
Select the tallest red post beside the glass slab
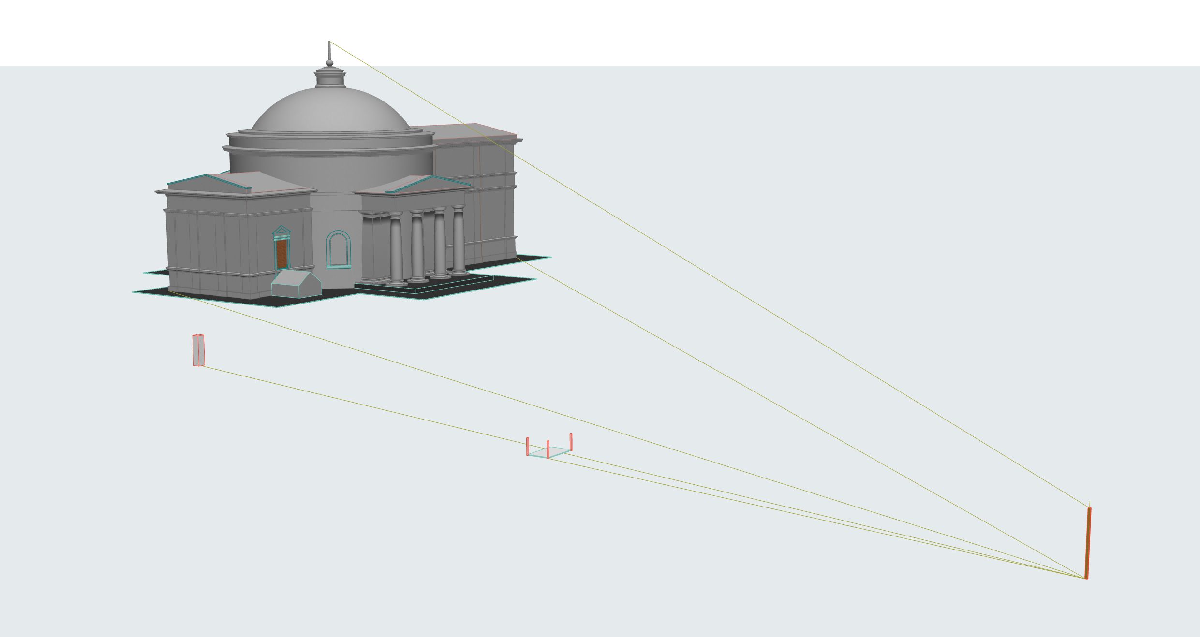pos(571,442)
